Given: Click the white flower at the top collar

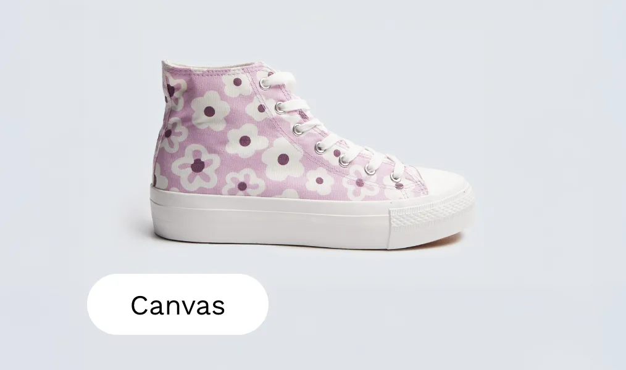Looking at the screenshot, I should tap(237, 83).
